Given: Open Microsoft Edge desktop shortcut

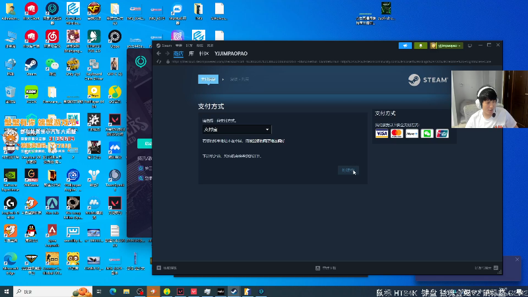Looking at the screenshot, I should (11, 263).
